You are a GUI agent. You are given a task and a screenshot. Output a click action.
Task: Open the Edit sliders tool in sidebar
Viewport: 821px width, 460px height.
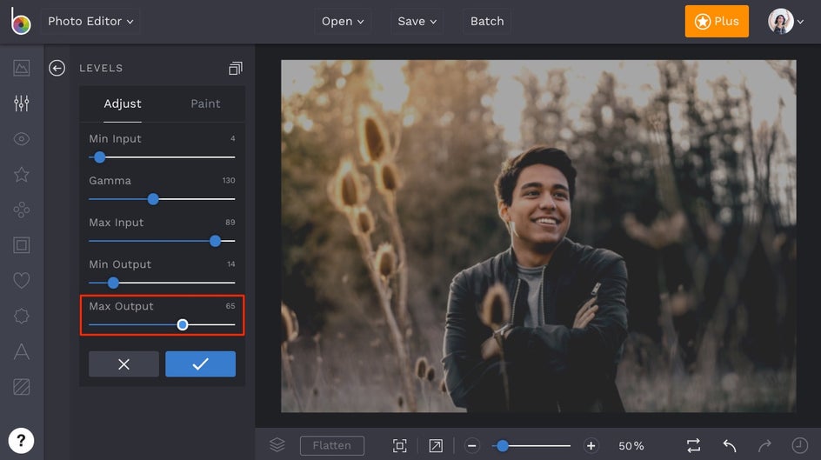pyautogui.click(x=22, y=103)
